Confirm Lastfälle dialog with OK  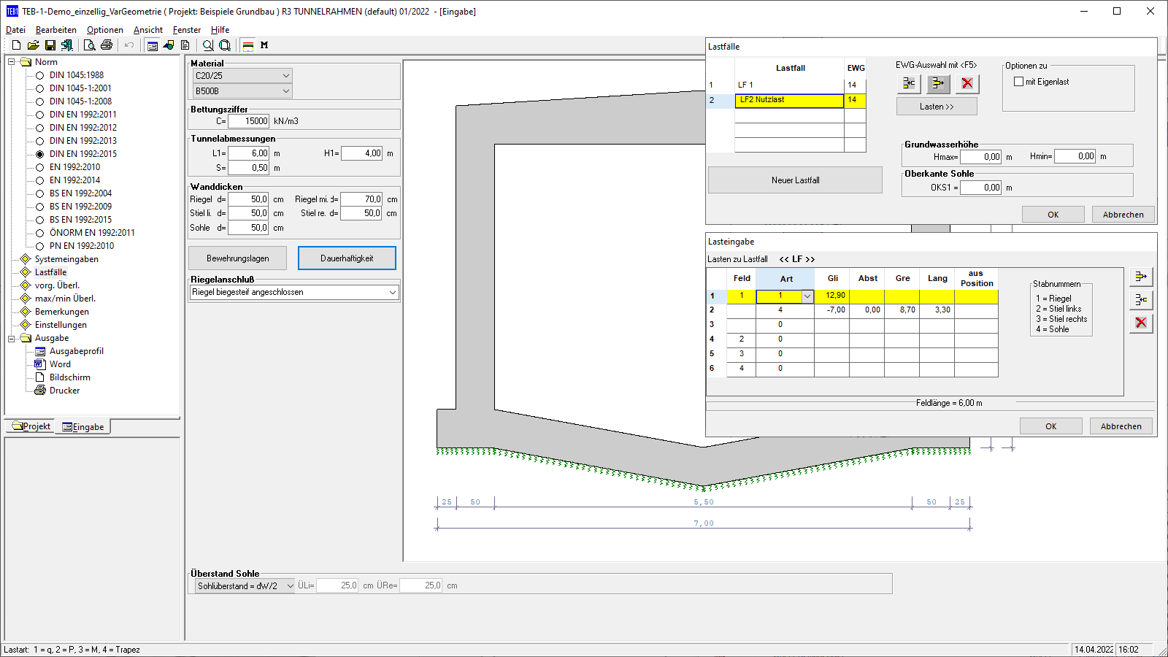pos(1053,215)
